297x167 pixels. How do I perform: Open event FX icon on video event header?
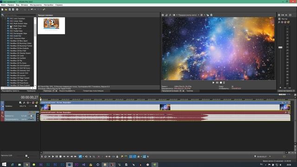pos(286,103)
